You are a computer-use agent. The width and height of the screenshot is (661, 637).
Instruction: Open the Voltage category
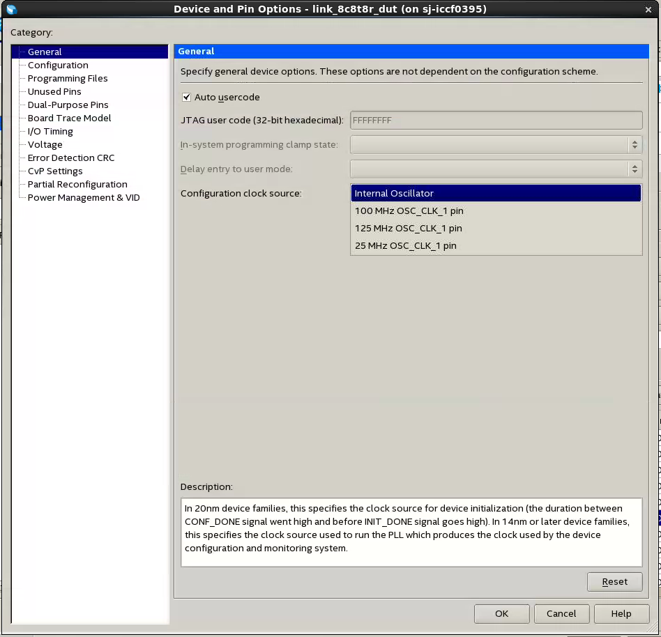[x=45, y=144]
